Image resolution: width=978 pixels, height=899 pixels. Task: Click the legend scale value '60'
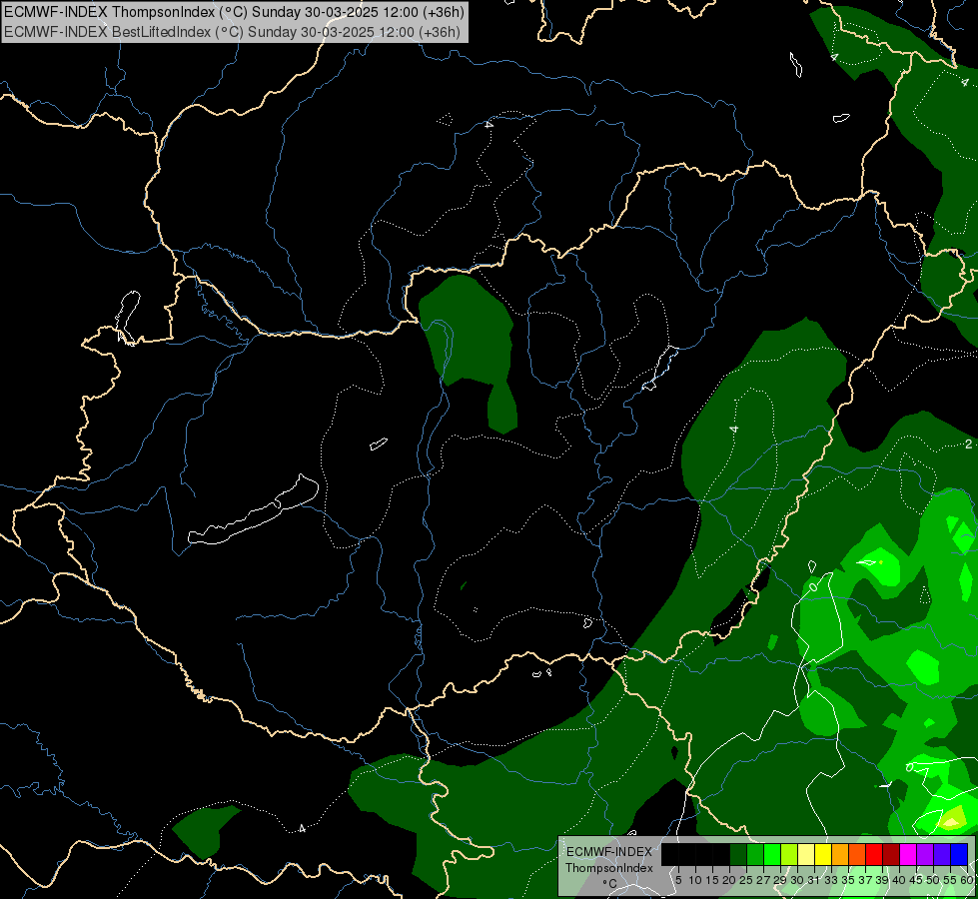point(967,880)
